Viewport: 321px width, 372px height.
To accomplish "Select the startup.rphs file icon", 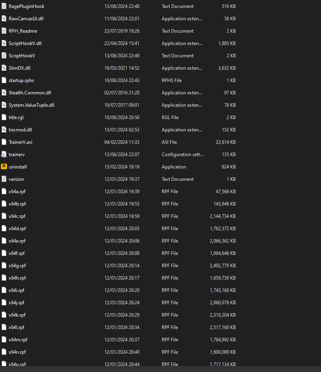I will click(x=4, y=80).
